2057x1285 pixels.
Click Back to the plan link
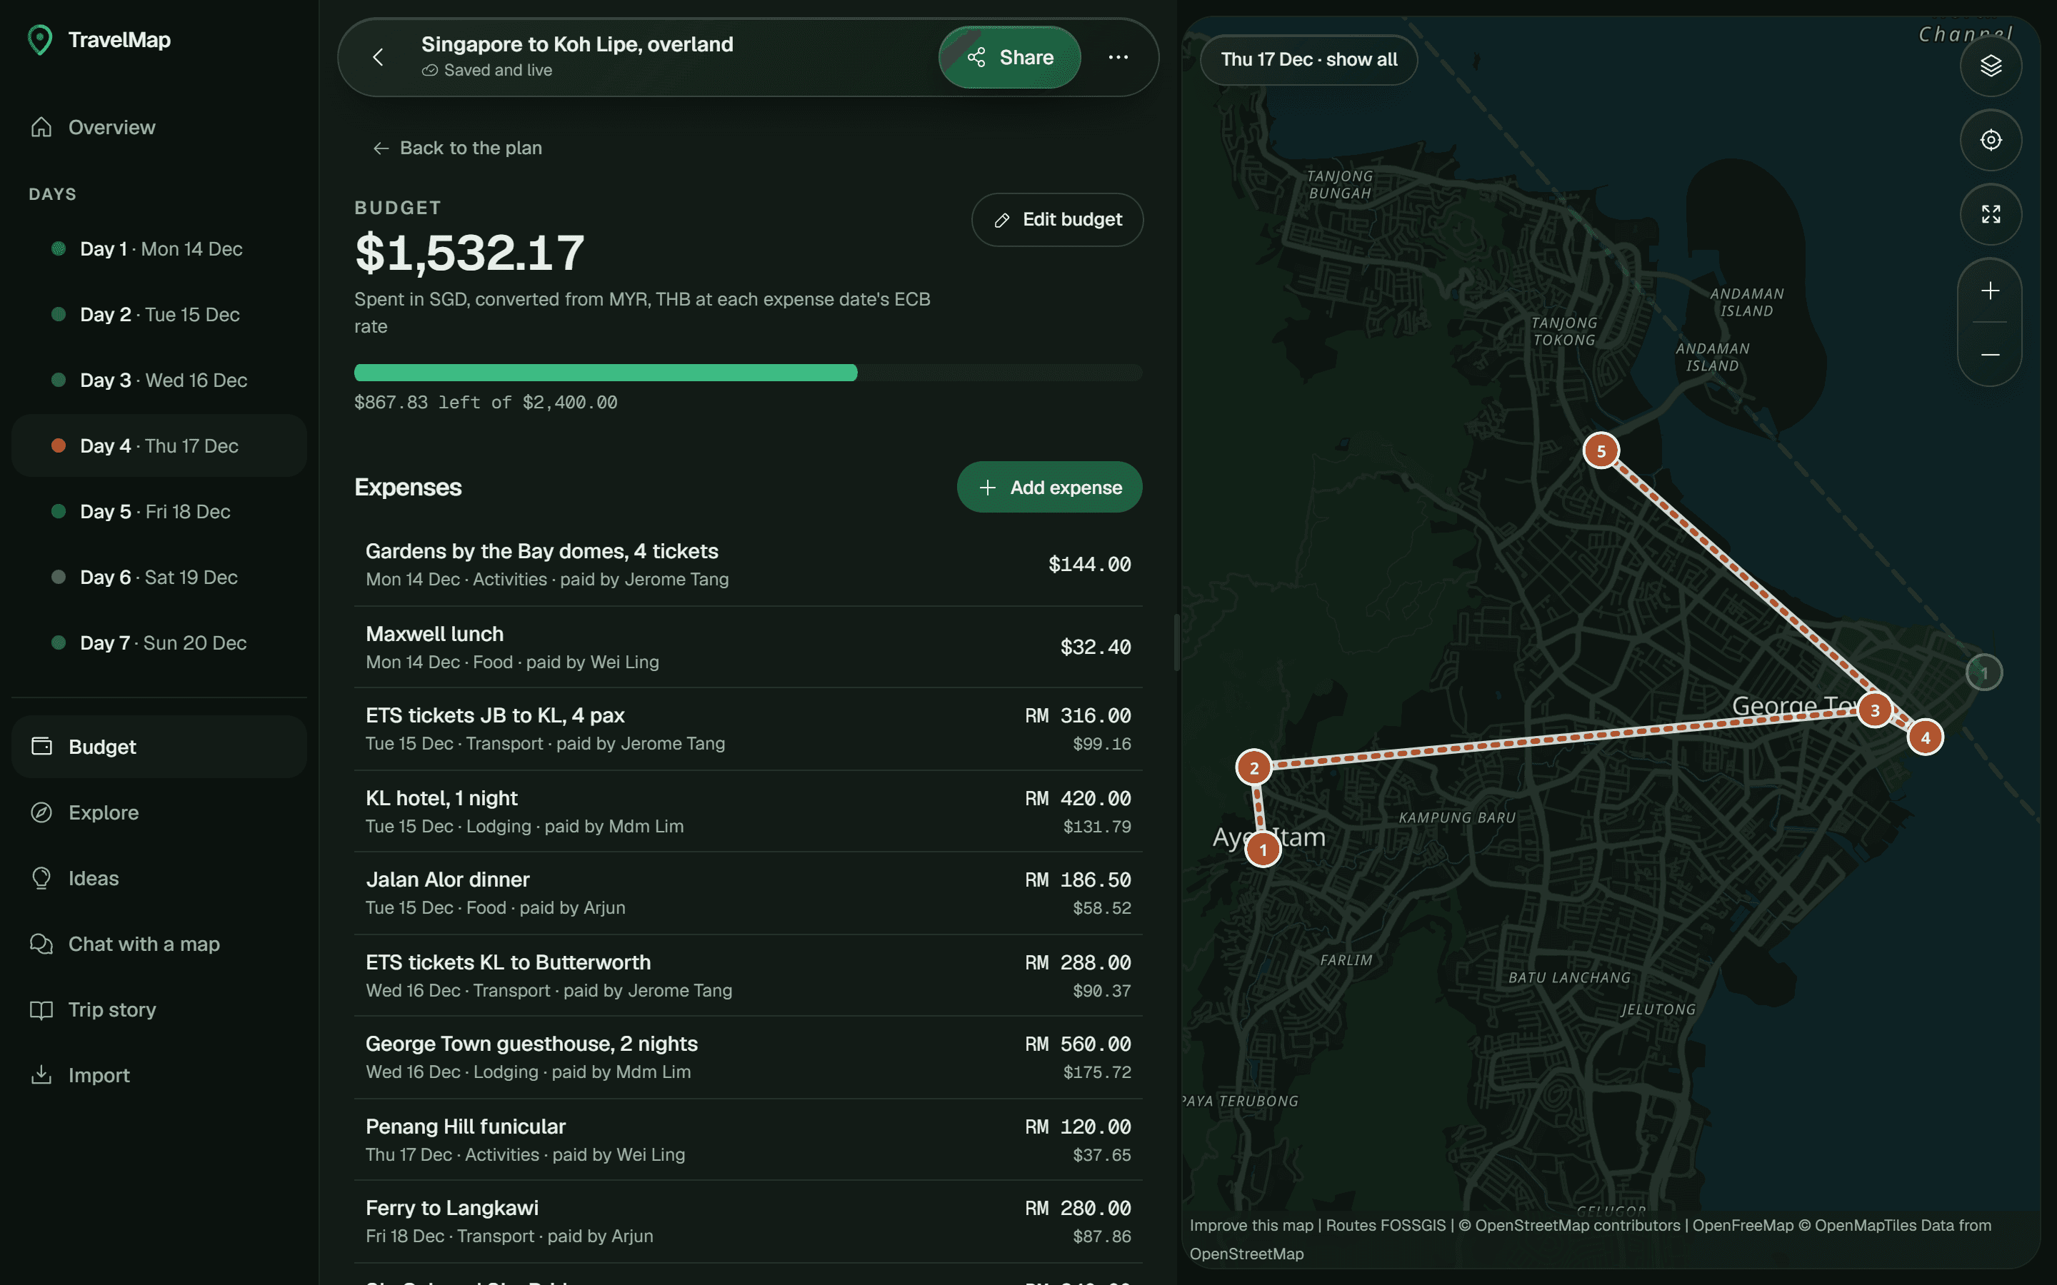(457, 148)
